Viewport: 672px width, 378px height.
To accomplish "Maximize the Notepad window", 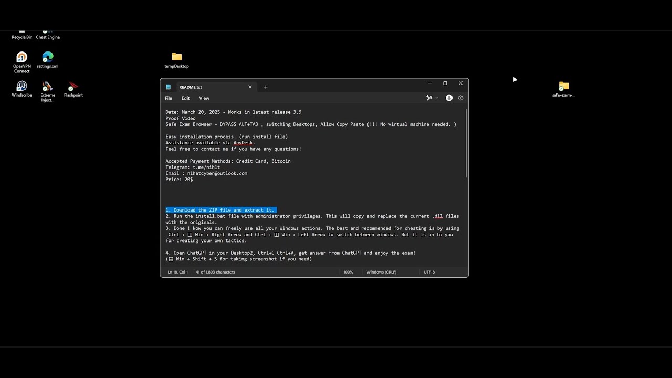I will point(445,83).
